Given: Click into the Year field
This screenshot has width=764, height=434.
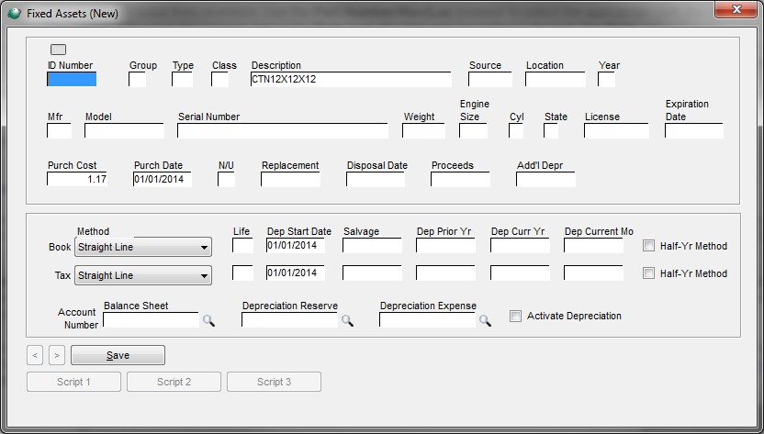Looking at the screenshot, I should pyautogui.click(x=607, y=79).
